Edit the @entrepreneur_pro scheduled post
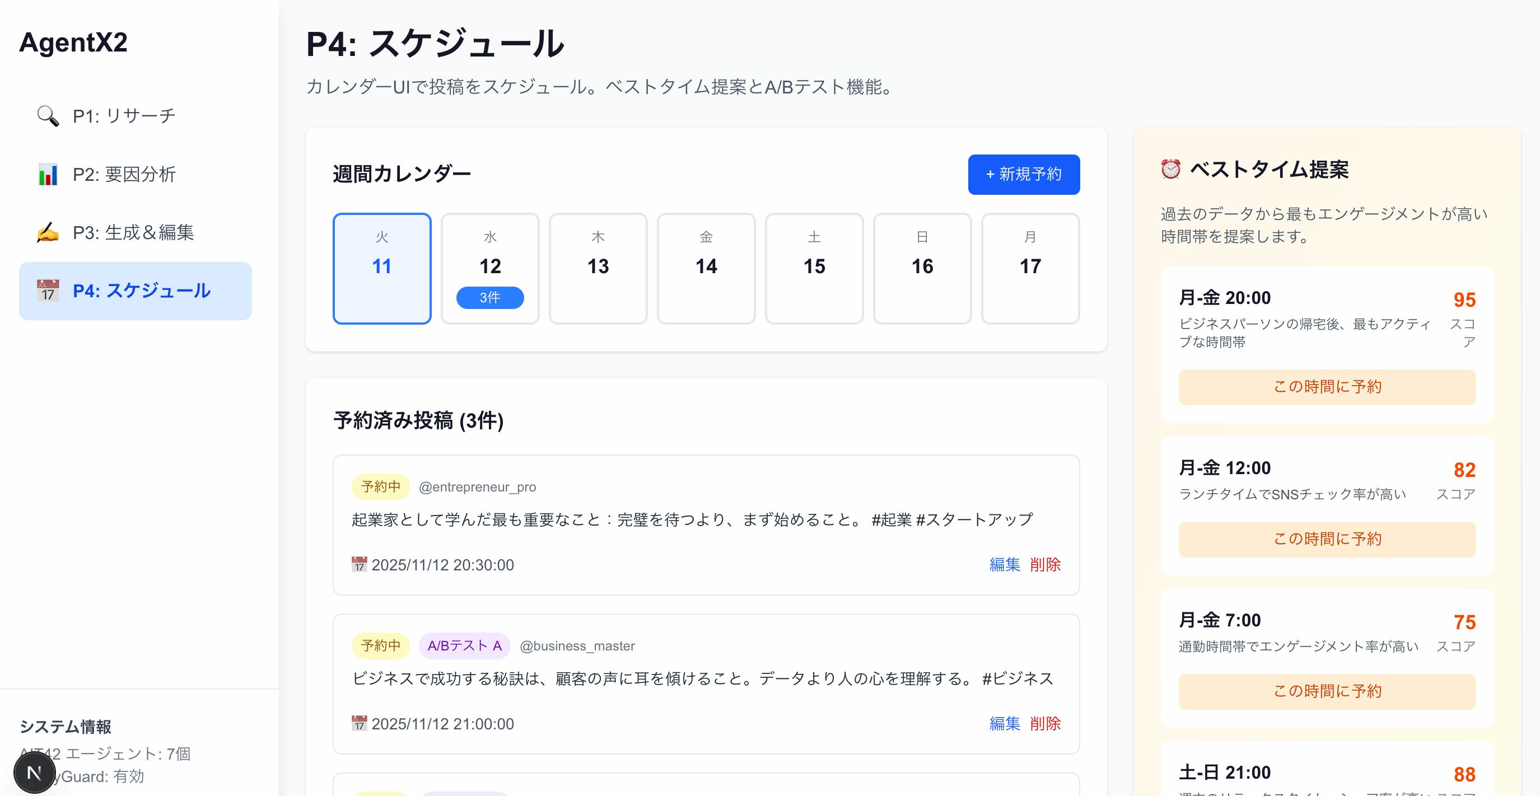 click(1004, 565)
